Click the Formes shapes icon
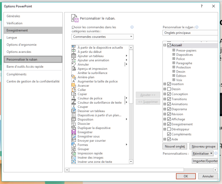 tap(74, 145)
